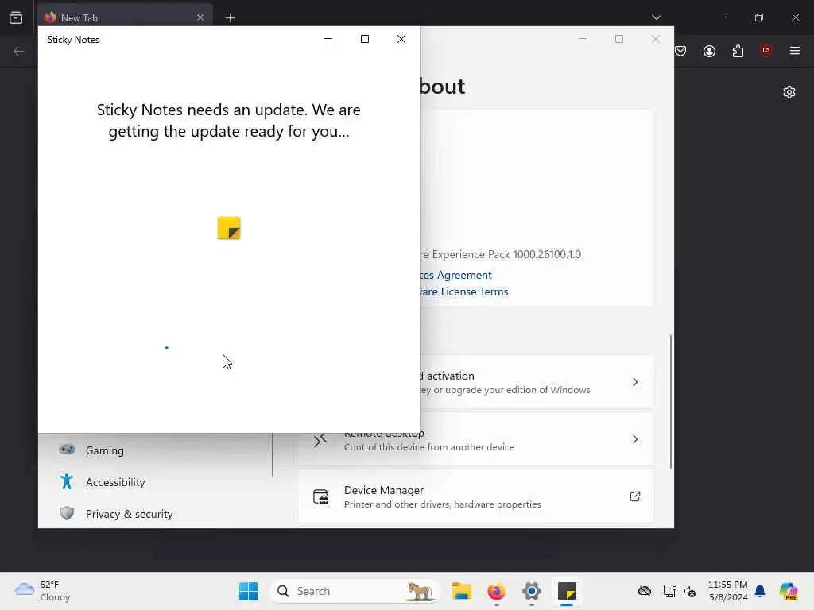Click muted volume tray icon
The image size is (814, 610).
pos(690,591)
